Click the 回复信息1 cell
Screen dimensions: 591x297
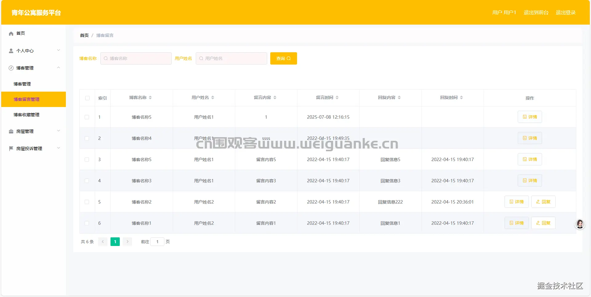click(x=390, y=223)
